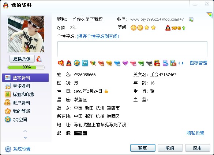Click the purple diamond service icon
214x155 pixels.
(125, 63)
